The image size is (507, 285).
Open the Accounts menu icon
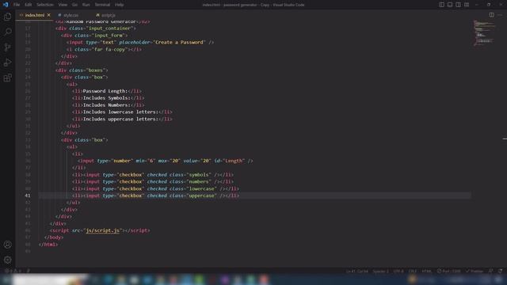(7, 245)
